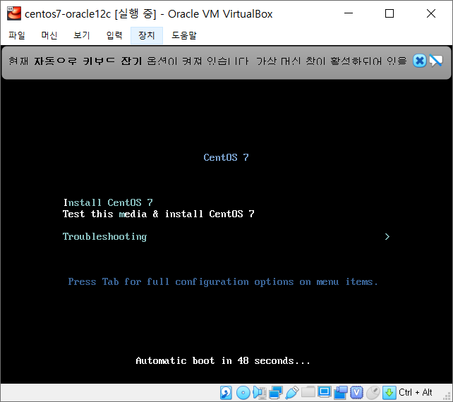Click the CentOS 7 boot title text
Screen dimensions: 453x402
pos(226,157)
